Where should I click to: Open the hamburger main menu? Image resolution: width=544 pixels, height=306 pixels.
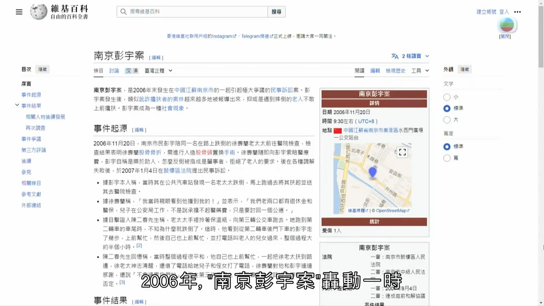(x=19, y=12)
